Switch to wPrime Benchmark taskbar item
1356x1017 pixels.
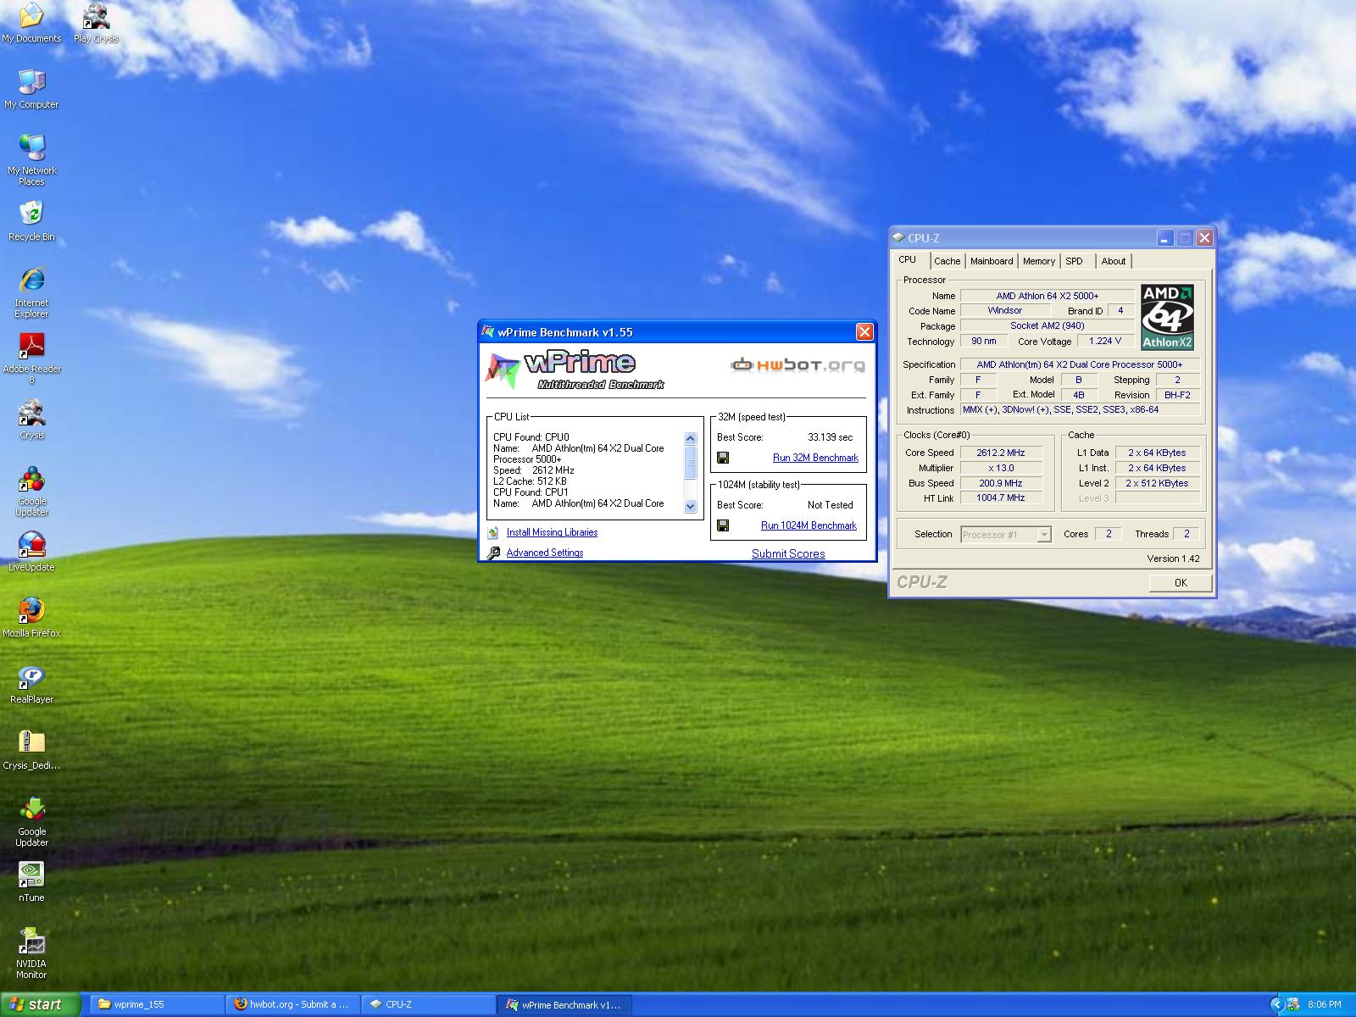click(564, 1004)
